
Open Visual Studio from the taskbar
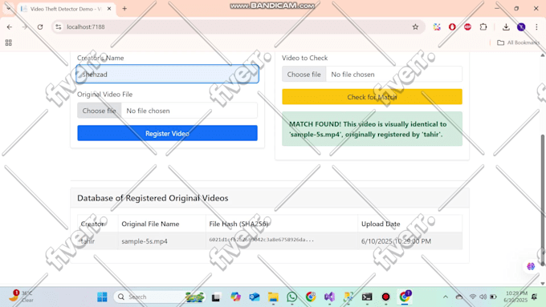tap(329, 297)
